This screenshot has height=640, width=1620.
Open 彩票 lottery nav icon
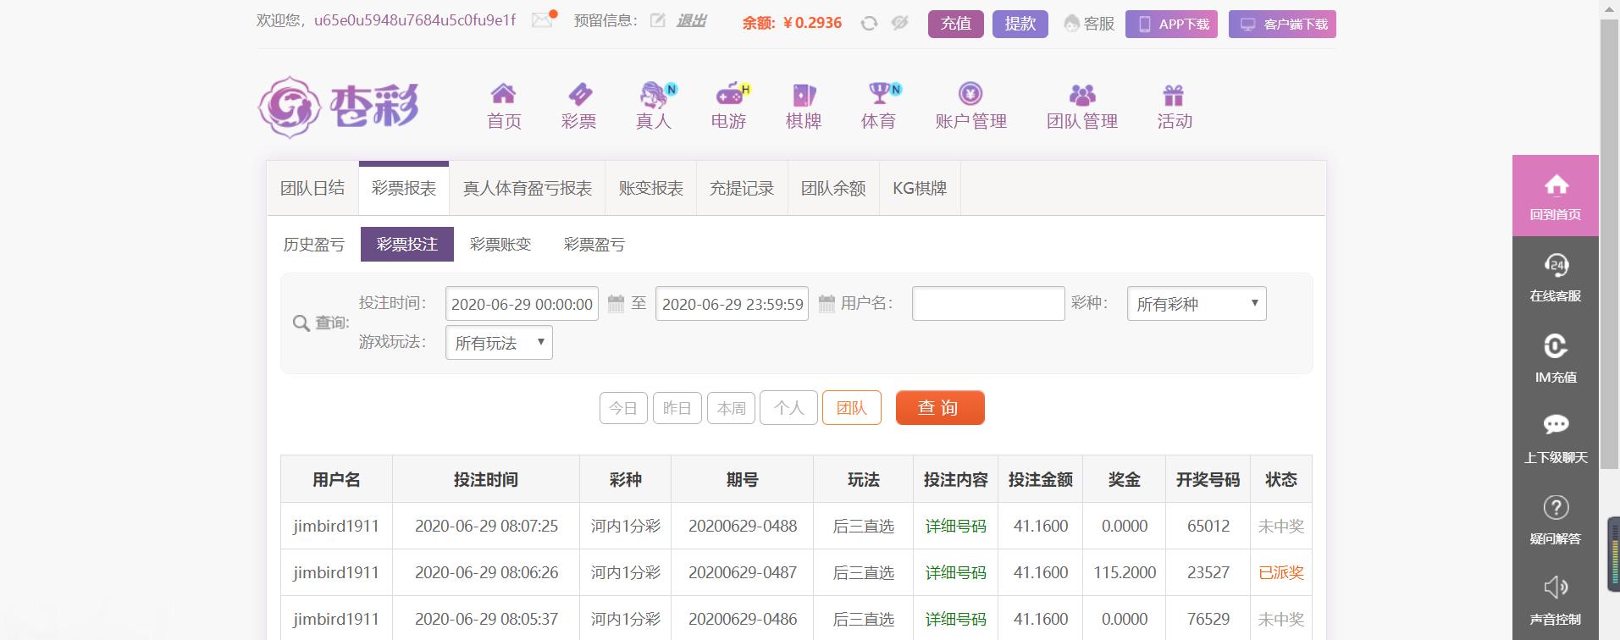[579, 107]
